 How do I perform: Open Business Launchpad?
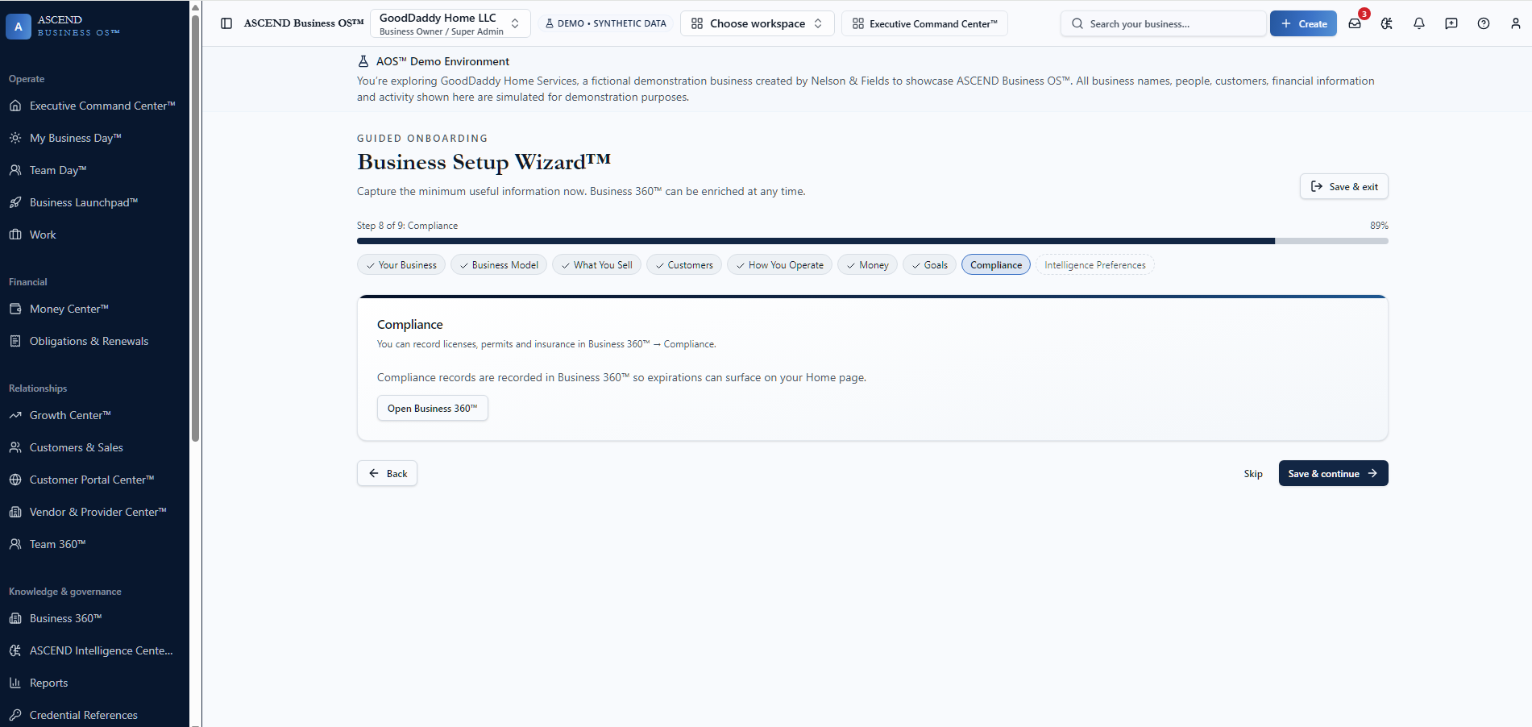click(x=94, y=202)
